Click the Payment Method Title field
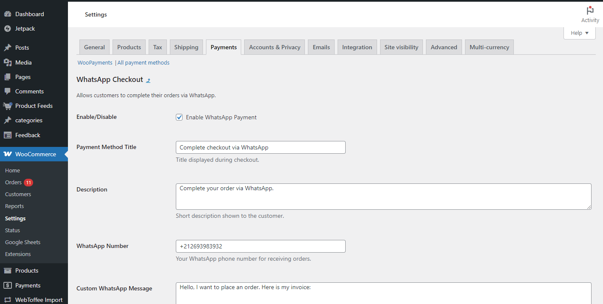The image size is (603, 304). 260,147
